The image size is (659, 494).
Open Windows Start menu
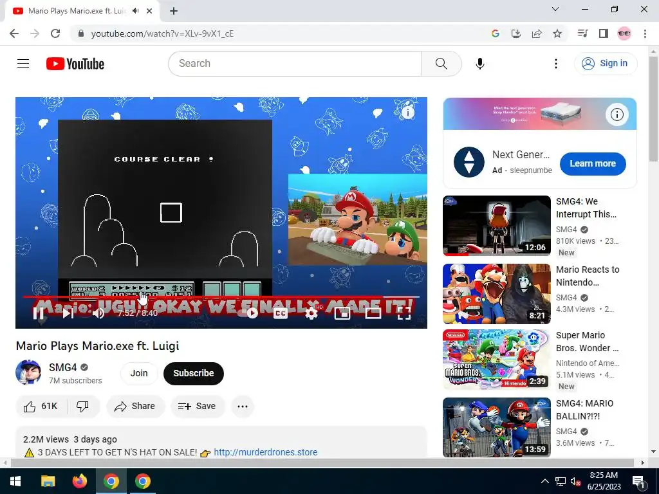(x=15, y=481)
